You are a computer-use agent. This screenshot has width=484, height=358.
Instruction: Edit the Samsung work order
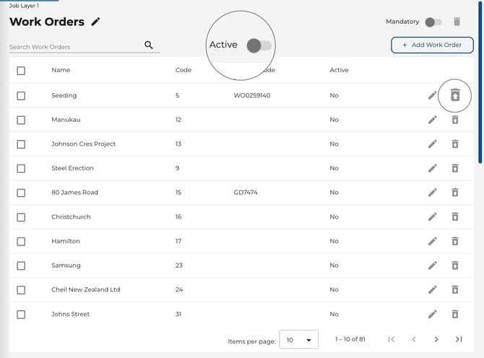[432, 266]
